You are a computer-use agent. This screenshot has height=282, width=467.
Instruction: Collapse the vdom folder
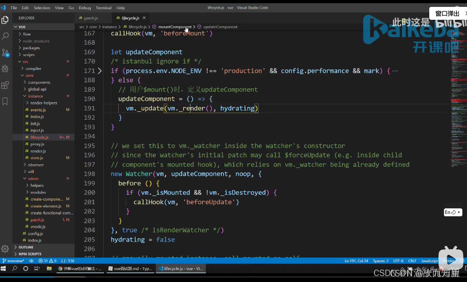(x=44, y=178)
